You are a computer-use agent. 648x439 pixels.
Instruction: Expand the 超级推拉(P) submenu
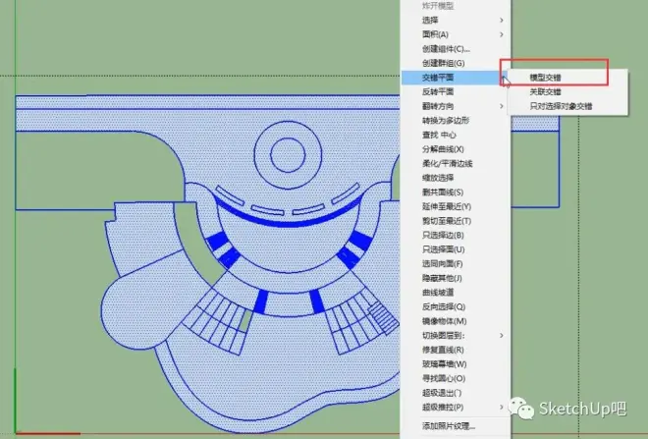[x=456, y=408]
